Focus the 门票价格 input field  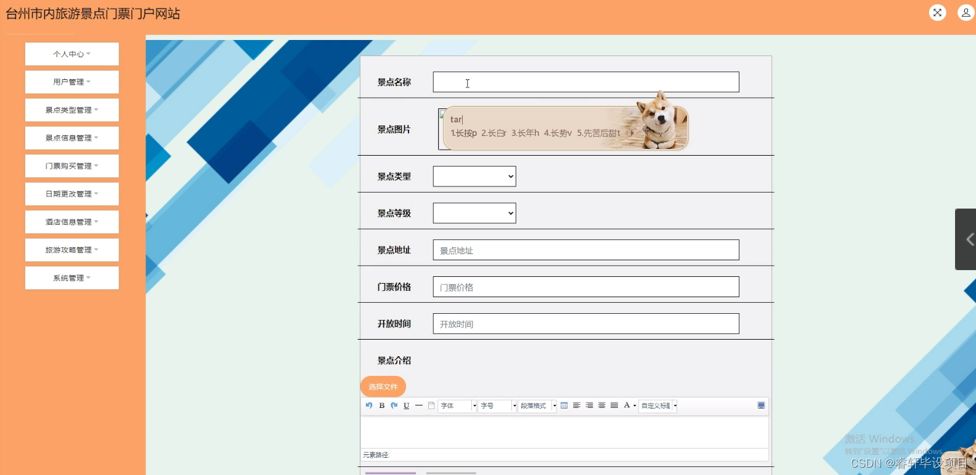[x=586, y=287]
